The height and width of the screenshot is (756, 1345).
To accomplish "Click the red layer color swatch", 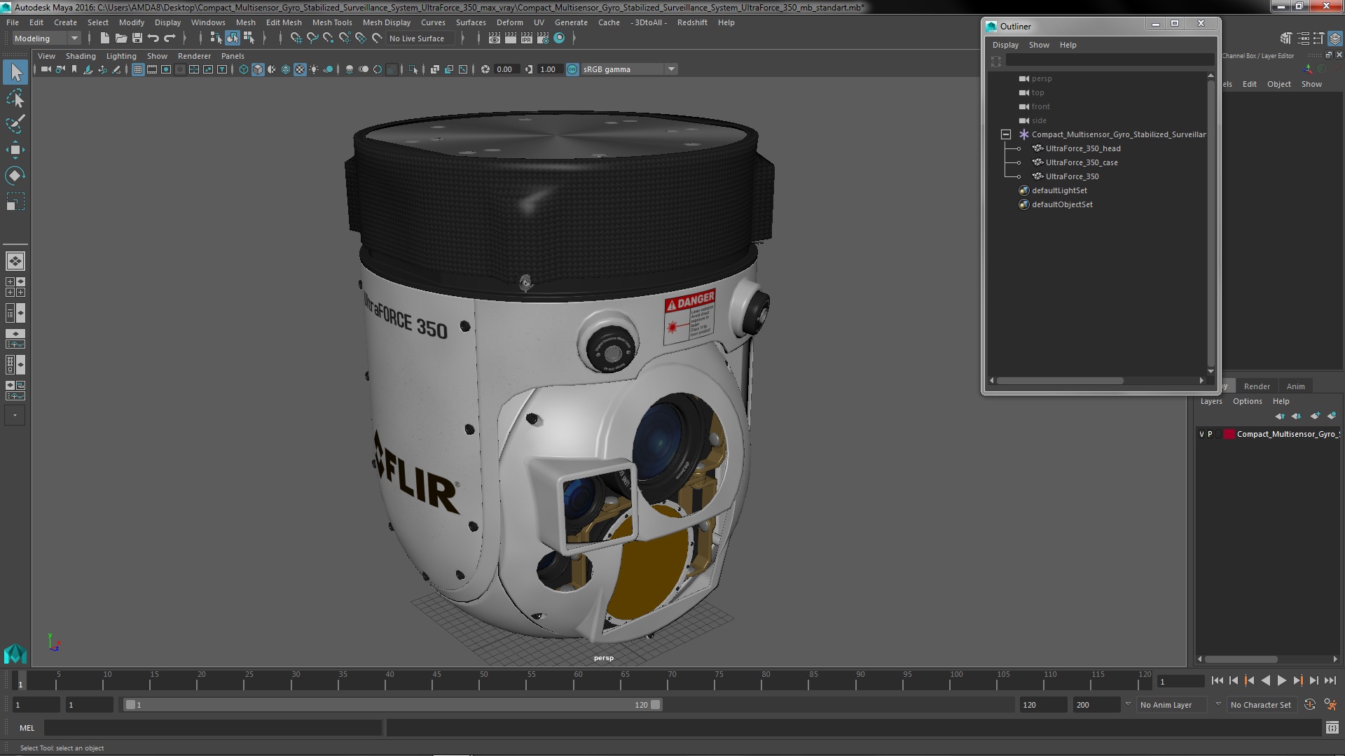I will click(1229, 434).
